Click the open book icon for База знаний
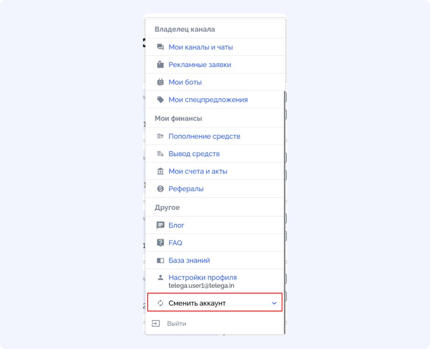This screenshot has width=430, height=349. (x=160, y=260)
